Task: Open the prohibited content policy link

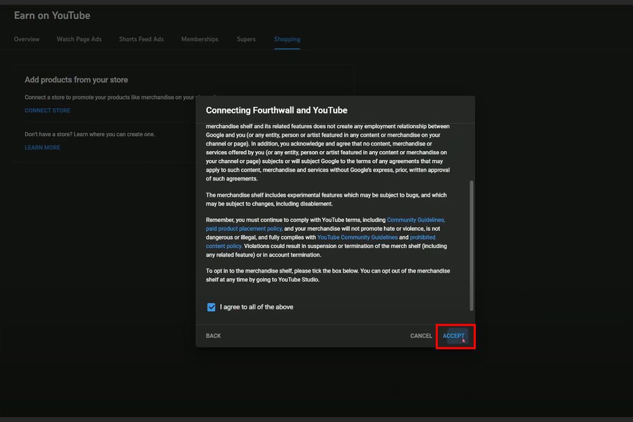Action: tap(320, 242)
